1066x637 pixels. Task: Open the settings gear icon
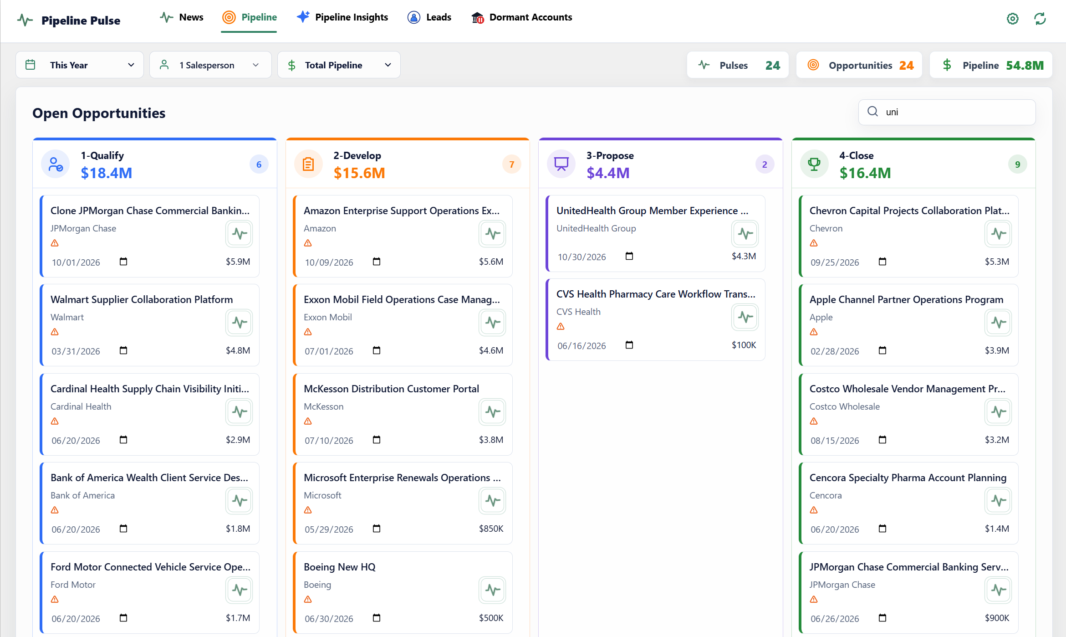(x=1012, y=19)
